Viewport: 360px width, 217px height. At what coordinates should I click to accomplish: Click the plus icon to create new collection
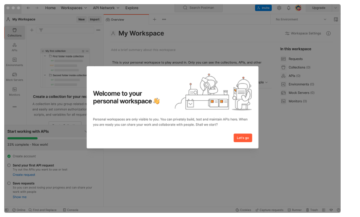[x=32, y=30]
